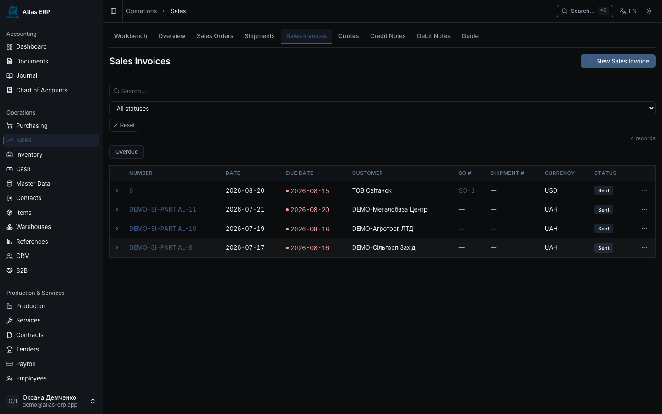Change language via the EN translate icon

pyautogui.click(x=628, y=11)
